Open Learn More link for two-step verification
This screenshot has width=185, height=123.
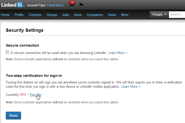(x=131, y=87)
